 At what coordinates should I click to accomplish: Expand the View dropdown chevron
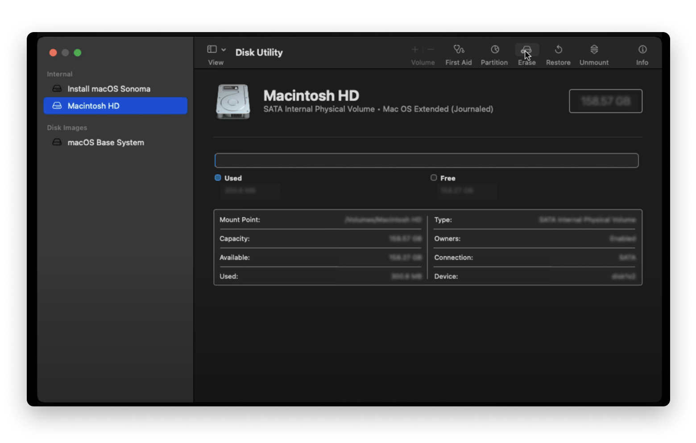pos(224,49)
